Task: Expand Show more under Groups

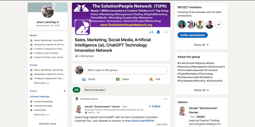Action: point(41,83)
